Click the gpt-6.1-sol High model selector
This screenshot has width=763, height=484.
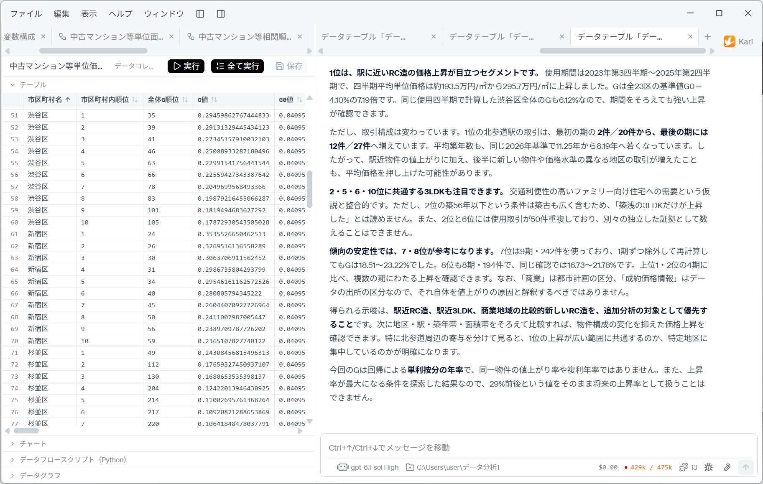coord(368,467)
